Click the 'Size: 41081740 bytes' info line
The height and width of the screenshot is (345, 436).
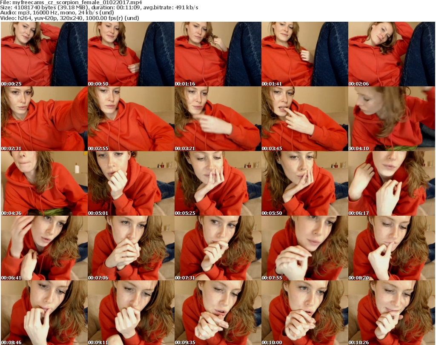[99, 8]
